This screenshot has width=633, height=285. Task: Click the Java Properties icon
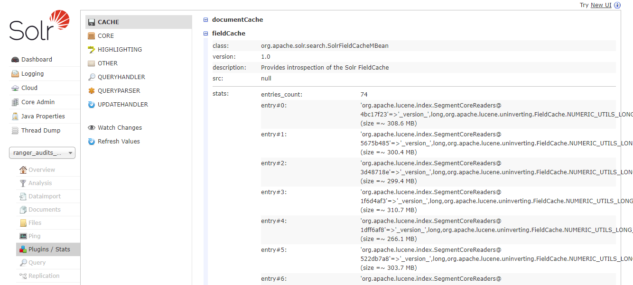15,116
